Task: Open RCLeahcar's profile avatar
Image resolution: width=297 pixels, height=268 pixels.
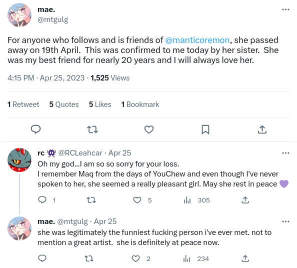Action: point(19,160)
